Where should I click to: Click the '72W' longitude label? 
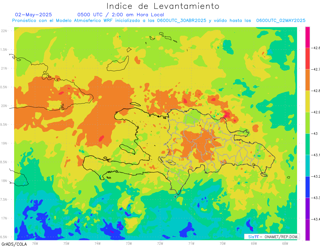click(x=160, y=243)
